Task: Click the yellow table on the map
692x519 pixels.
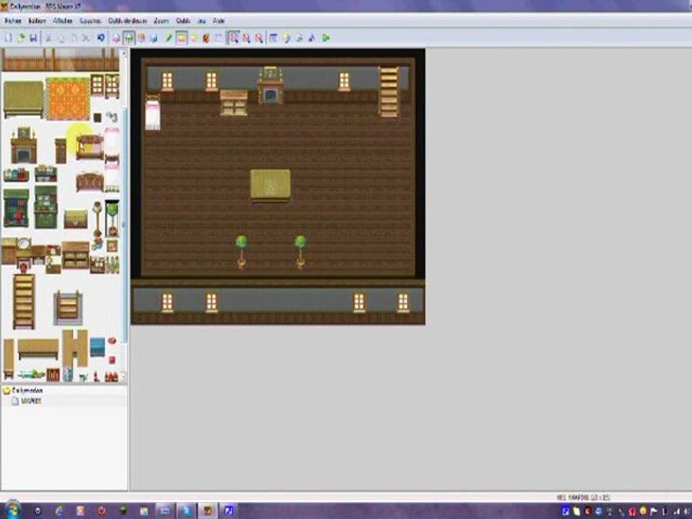Action: click(x=270, y=186)
